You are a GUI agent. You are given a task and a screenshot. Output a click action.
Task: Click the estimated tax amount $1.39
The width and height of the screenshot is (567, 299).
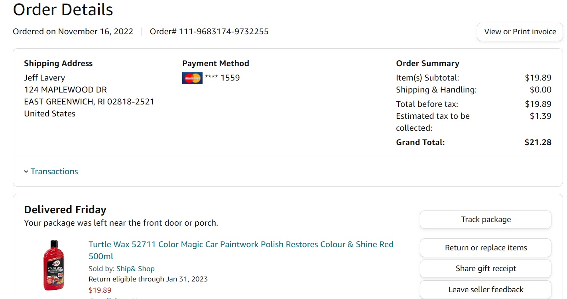pyautogui.click(x=540, y=116)
